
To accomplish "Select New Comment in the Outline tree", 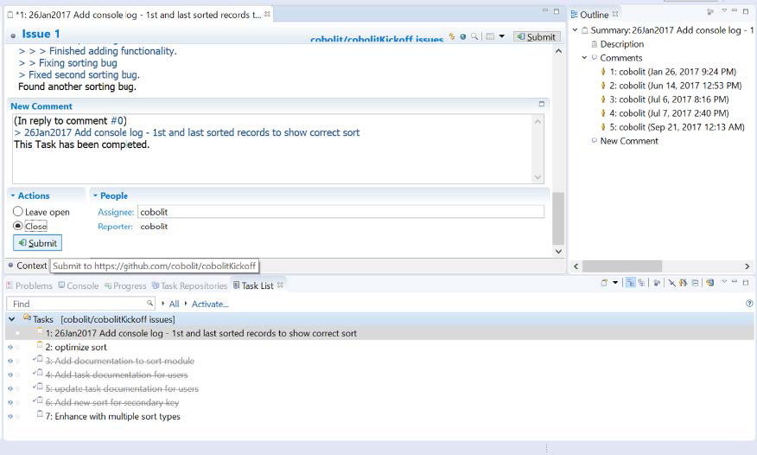I will pos(628,141).
